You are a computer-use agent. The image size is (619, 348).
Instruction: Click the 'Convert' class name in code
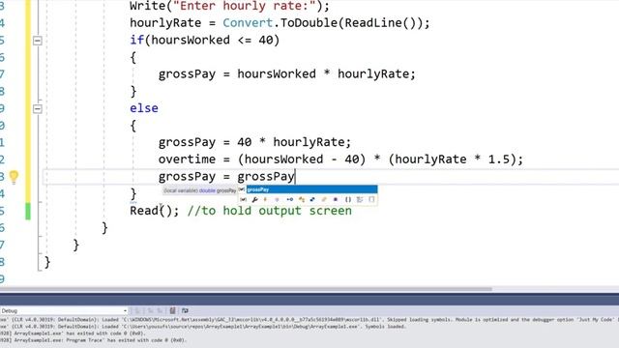(x=248, y=23)
